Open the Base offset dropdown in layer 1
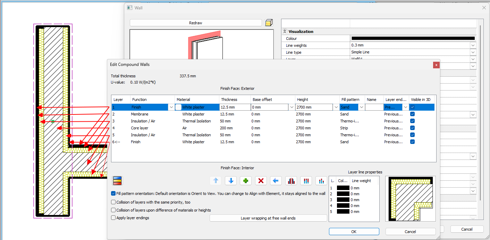This screenshot has height=240, width=490. click(x=292, y=108)
